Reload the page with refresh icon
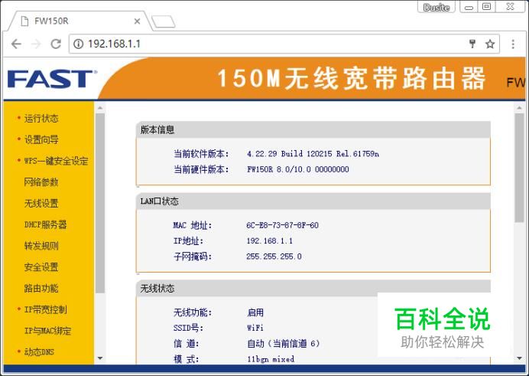 click(56, 44)
